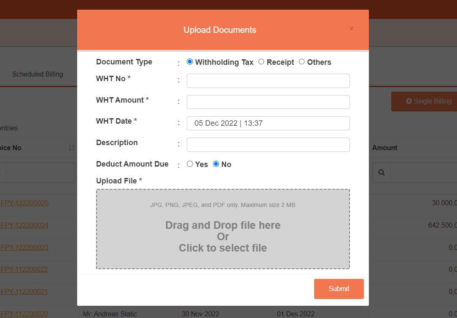Choose Yes for Deduct Amount Due
Image resolution: width=457 pixels, height=318 pixels.
click(190, 164)
